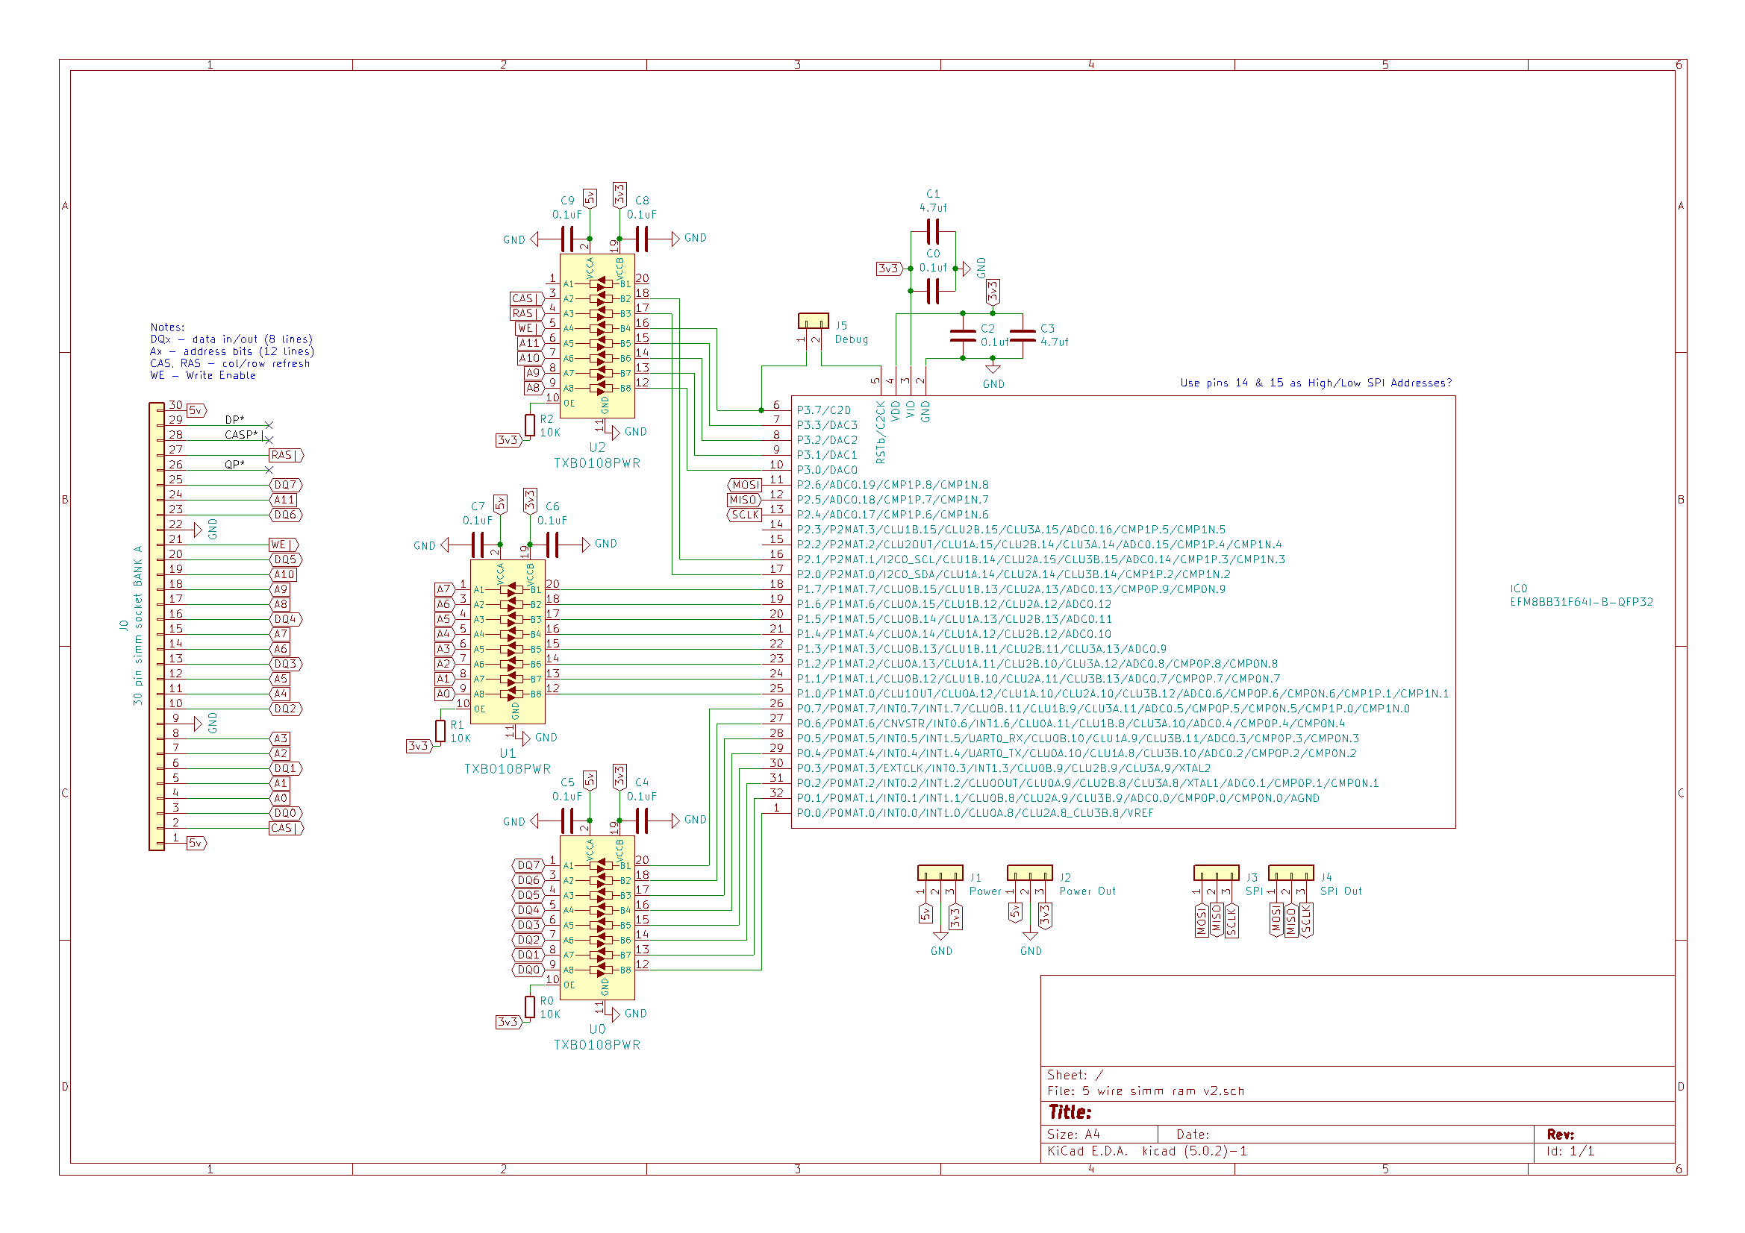Click the P3.7/C2D pin name on IC0

click(x=824, y=410)
